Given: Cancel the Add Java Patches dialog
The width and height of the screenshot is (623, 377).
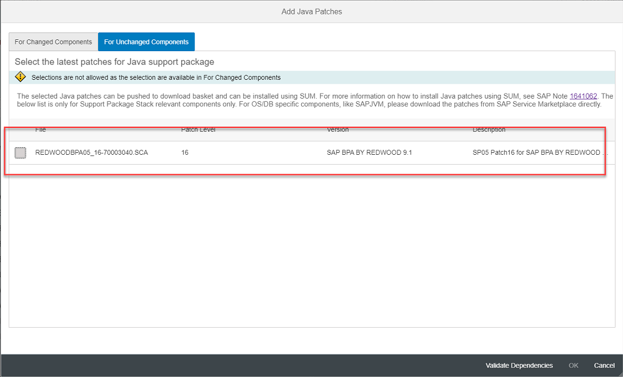Looking at the screenshot, I should tap(604, 366).
